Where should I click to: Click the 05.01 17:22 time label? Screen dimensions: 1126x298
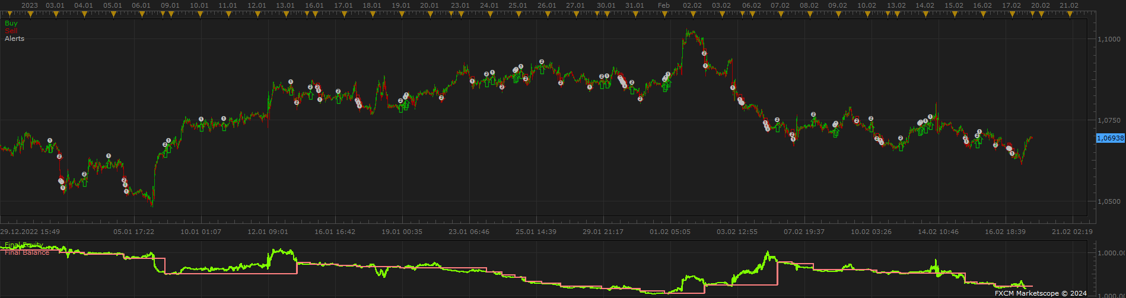point(134,232)
